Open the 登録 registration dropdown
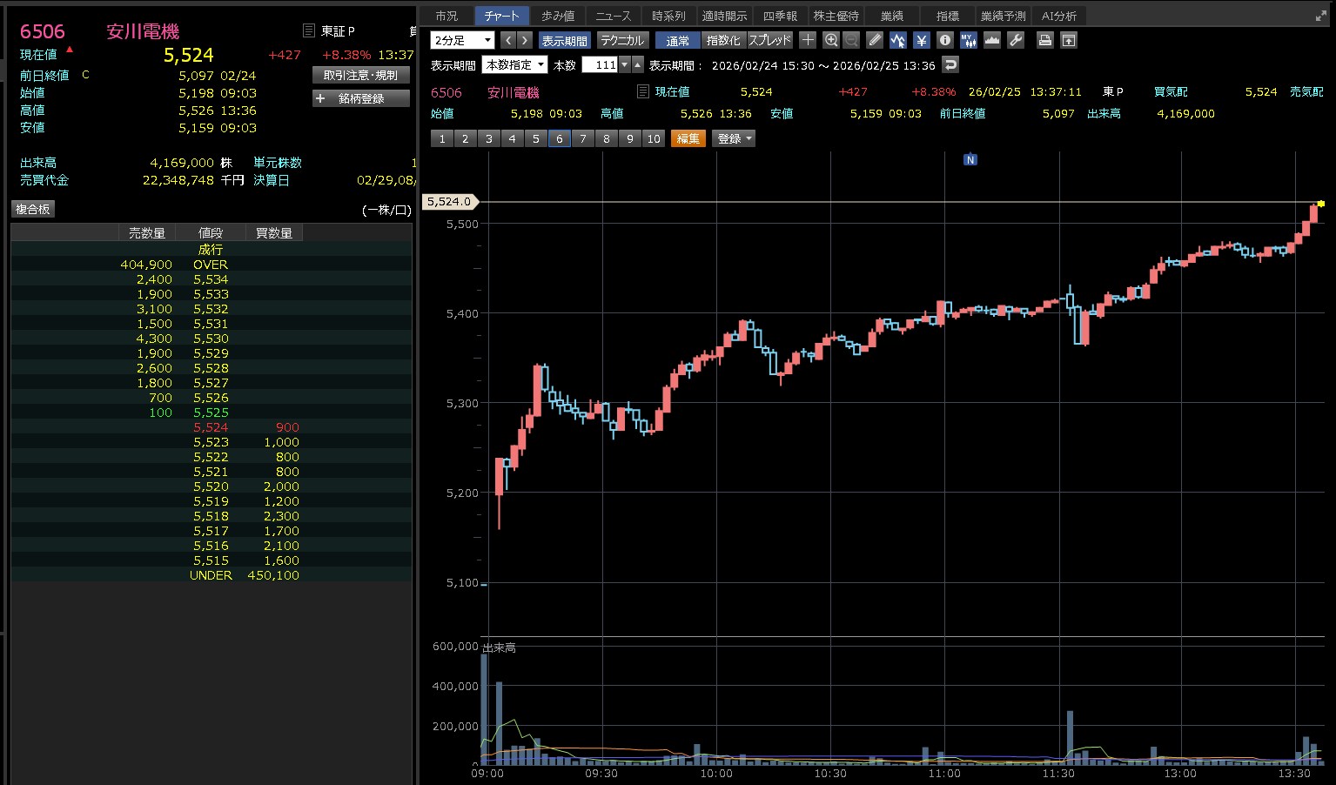Image resolution: width=1336 pixels, height=785 pixels. pyautogui.click(x=734, y=138)
